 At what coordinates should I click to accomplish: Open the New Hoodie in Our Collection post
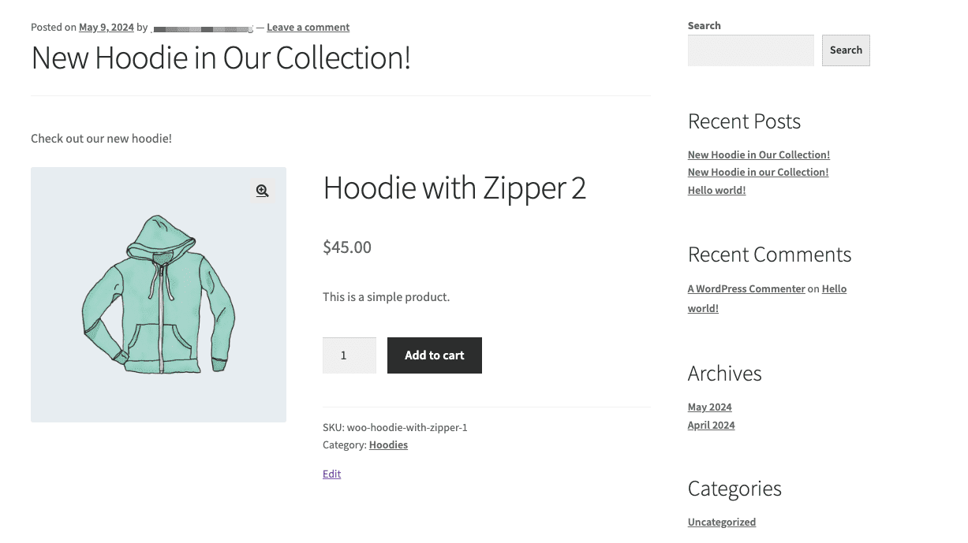pos(757,154)
